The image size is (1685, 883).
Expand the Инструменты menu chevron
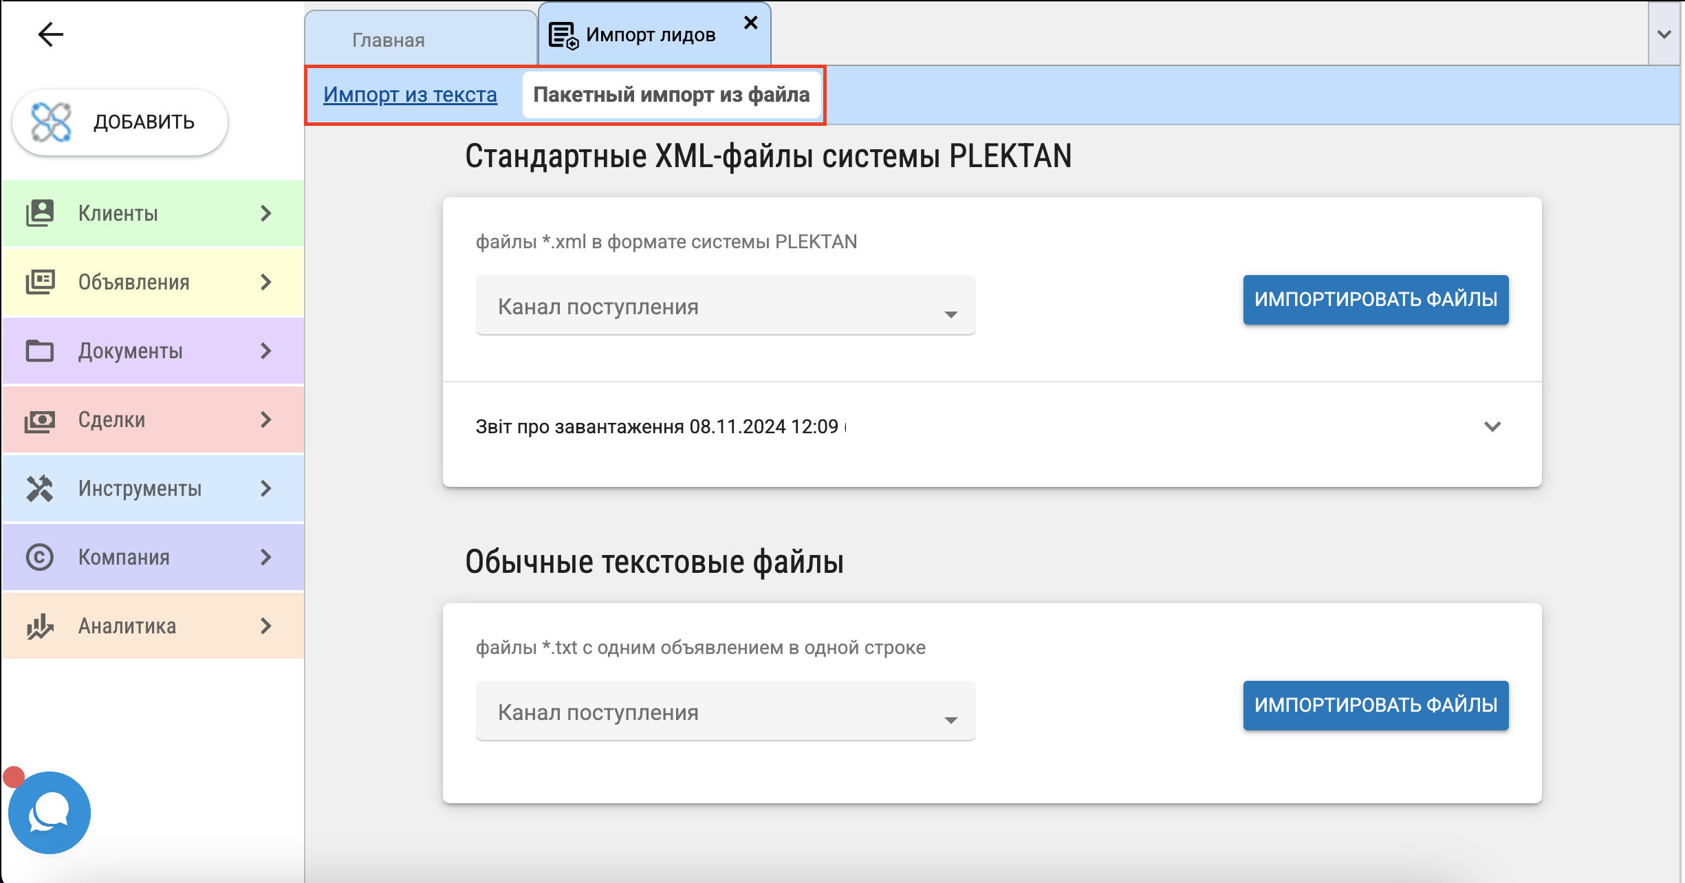click(266, 488)
